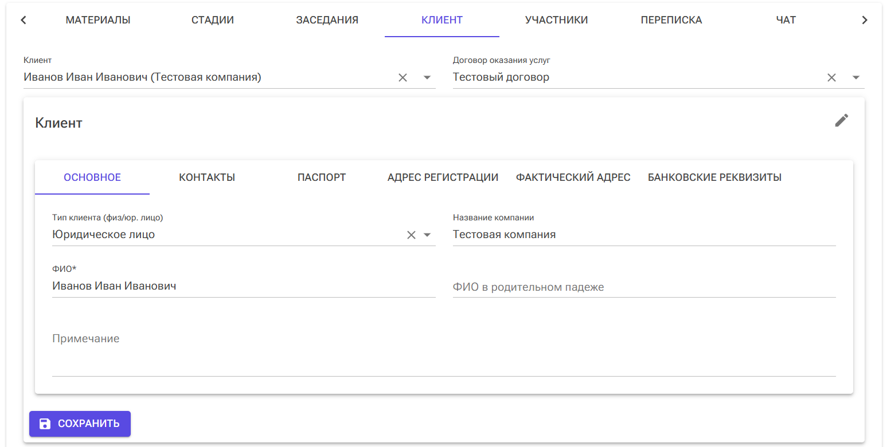Image resolution: width=891 pixels, height=447 pixels.
Task: Go to the УЧАСТНИКИ tab
Action: (556, 19)
